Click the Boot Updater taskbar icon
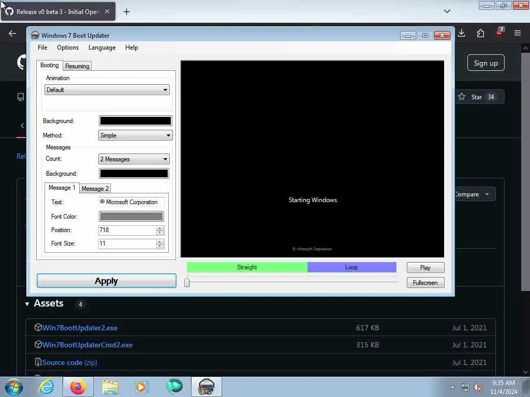 207,387
